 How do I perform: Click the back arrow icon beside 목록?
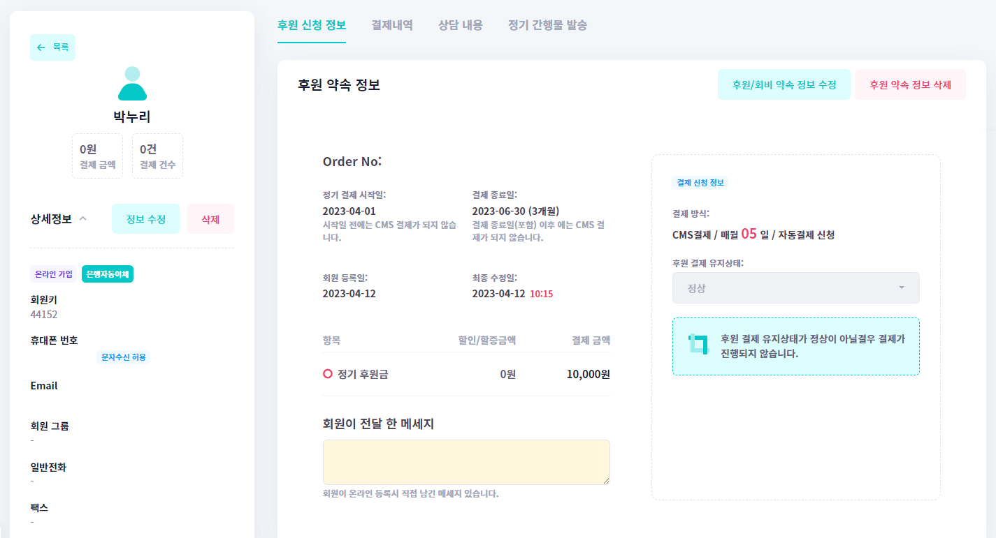pyautogui.click(x=41, y=47)
